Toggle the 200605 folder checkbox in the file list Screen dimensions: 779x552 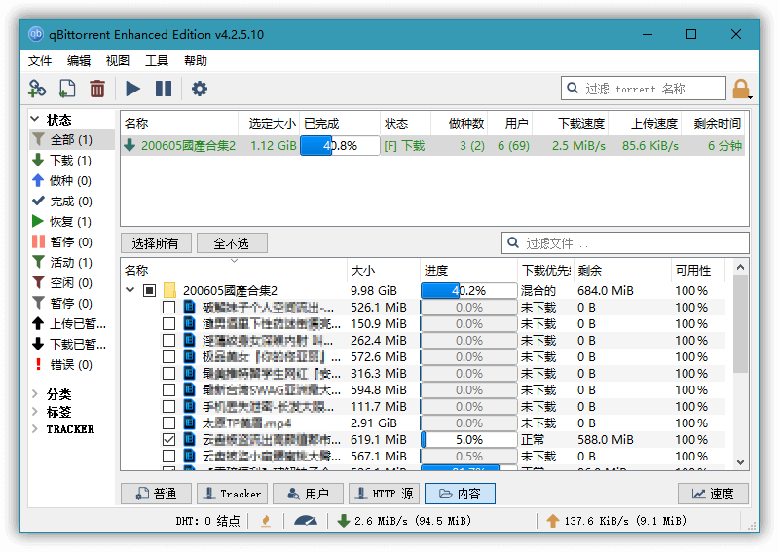150,290
